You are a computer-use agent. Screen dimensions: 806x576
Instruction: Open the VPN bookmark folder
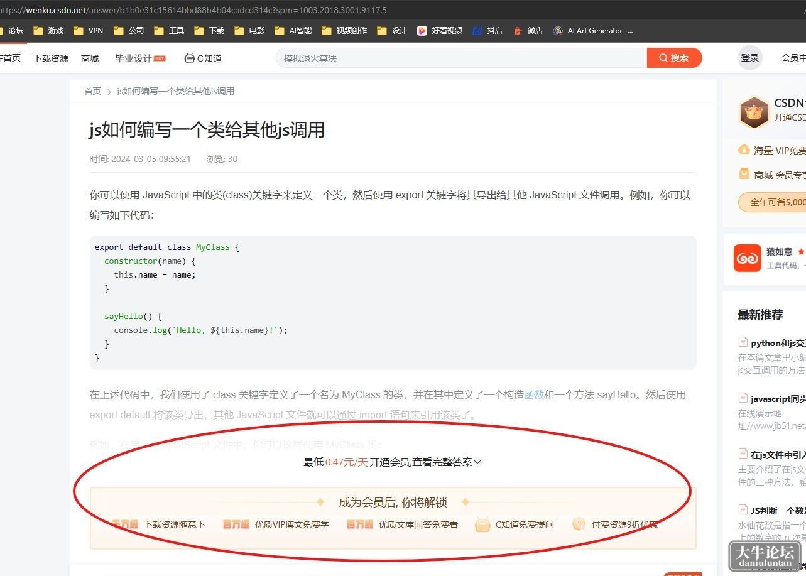pyautogui.click(x=89, y=30)
